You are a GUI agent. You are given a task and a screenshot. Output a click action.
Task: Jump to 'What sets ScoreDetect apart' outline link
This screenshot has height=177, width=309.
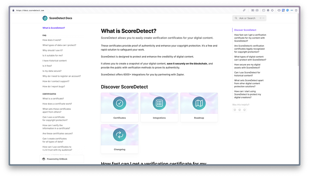(x=249, y=83)
